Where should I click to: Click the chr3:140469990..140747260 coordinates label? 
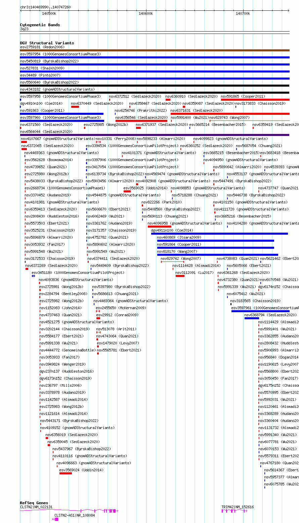(x=45, y=7)
